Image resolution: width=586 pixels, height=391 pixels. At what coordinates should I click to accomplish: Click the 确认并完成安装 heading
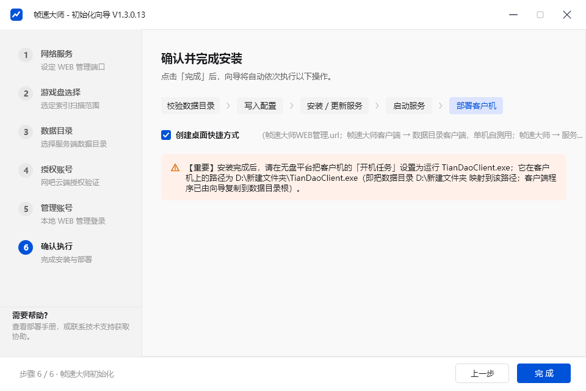pyautogui.click(x=202, y=59)
